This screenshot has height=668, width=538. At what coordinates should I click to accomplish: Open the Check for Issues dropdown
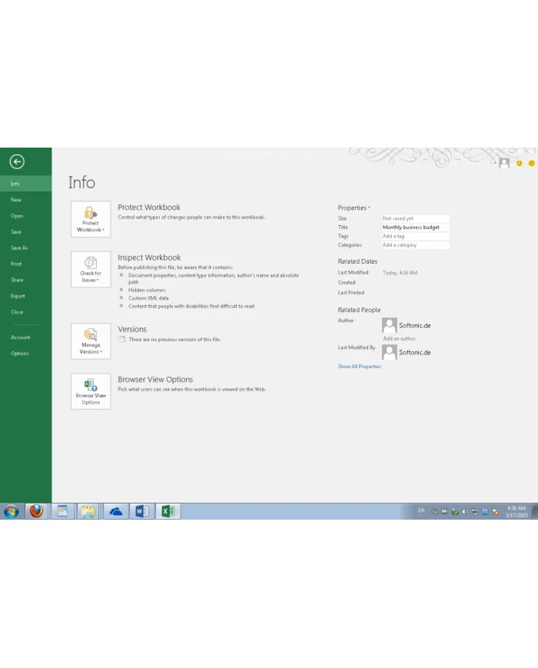[91, 270]
